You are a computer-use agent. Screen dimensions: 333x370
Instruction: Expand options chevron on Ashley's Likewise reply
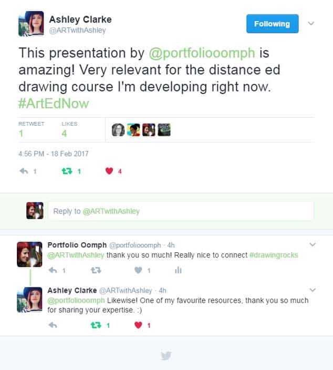click(313, 290)
